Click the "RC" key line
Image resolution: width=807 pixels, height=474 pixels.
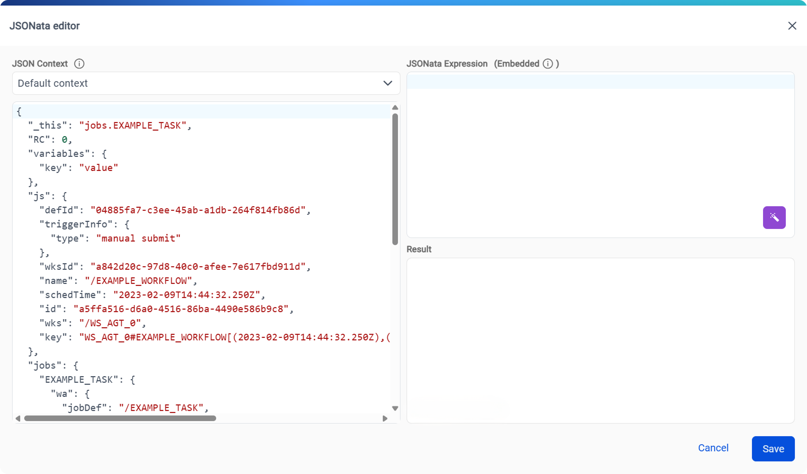pyautogui.click(x=50, y=140)
